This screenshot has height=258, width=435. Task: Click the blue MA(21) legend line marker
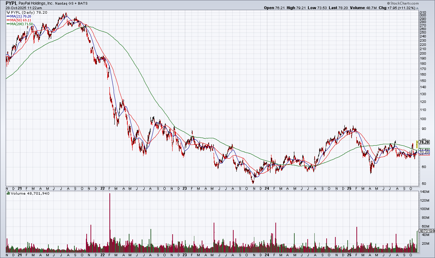pos(8,16)
